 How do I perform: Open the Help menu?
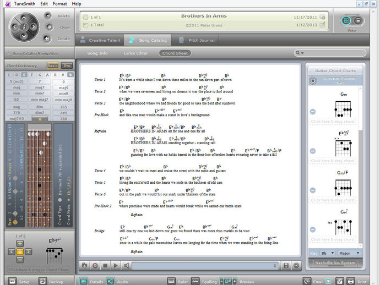[x=77, y=4]
